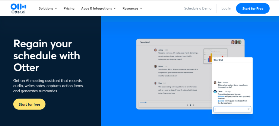Click Alicia's 0:00 timestamp
279x126 pixels.
(x=166, y=50)
